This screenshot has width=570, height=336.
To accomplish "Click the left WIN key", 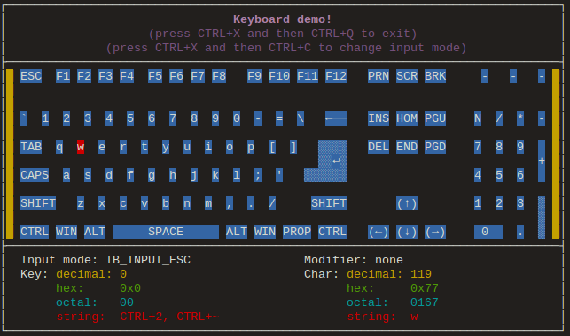I will (66, 232).
